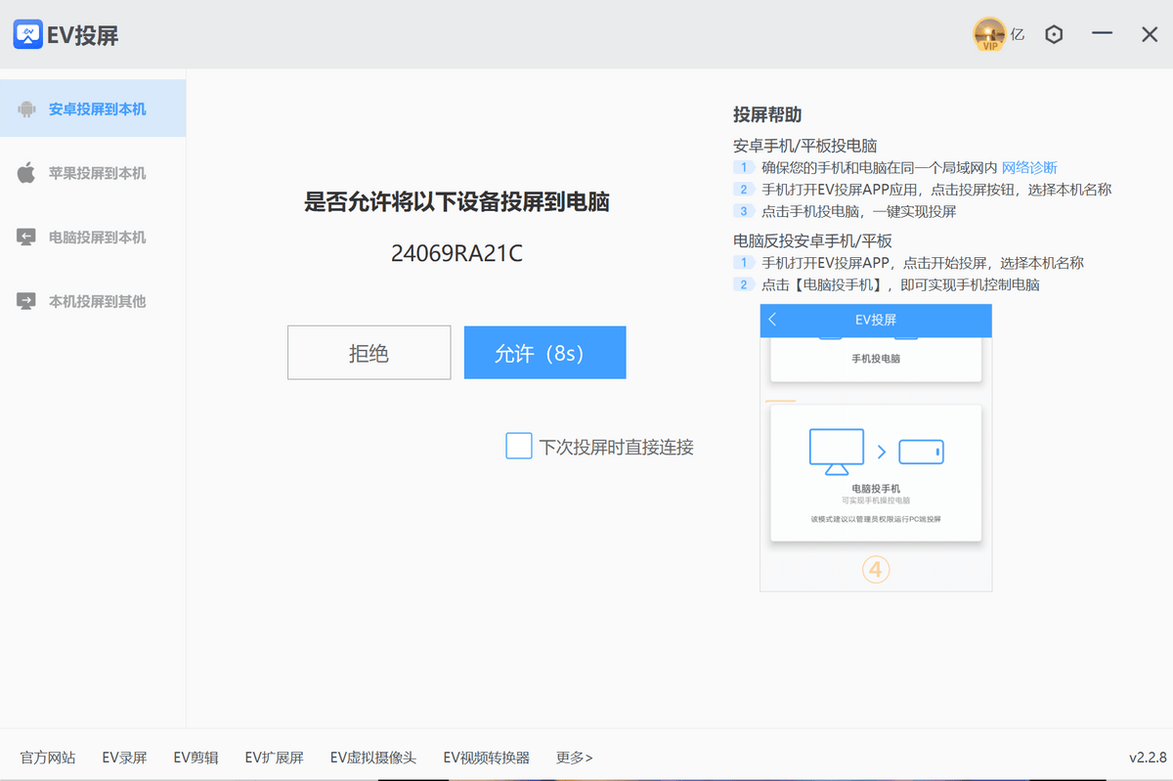
Task: Open the settings gear icon
Action: pos(1054,33)
